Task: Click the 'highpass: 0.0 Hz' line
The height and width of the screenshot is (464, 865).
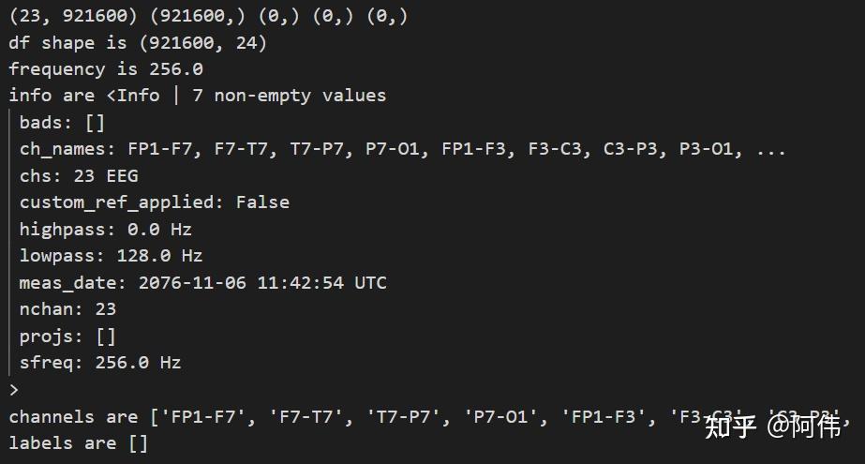Action: 105,229
